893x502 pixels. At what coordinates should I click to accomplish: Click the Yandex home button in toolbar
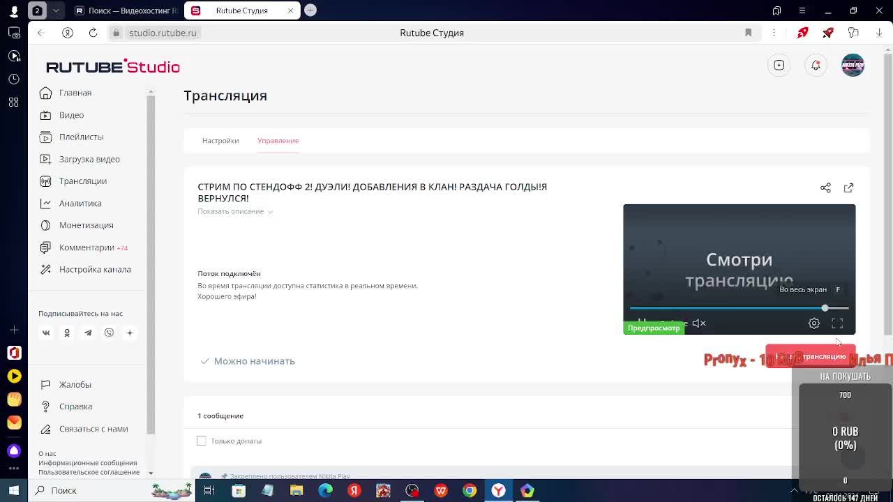coord(68,33)
